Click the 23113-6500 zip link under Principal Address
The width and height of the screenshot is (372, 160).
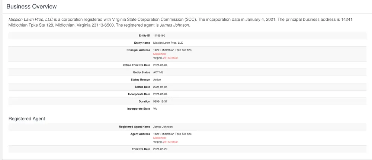click(x=170, y=58)
